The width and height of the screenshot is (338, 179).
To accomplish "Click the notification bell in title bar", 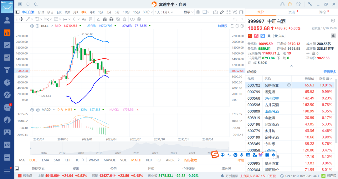I will [28, 4].
